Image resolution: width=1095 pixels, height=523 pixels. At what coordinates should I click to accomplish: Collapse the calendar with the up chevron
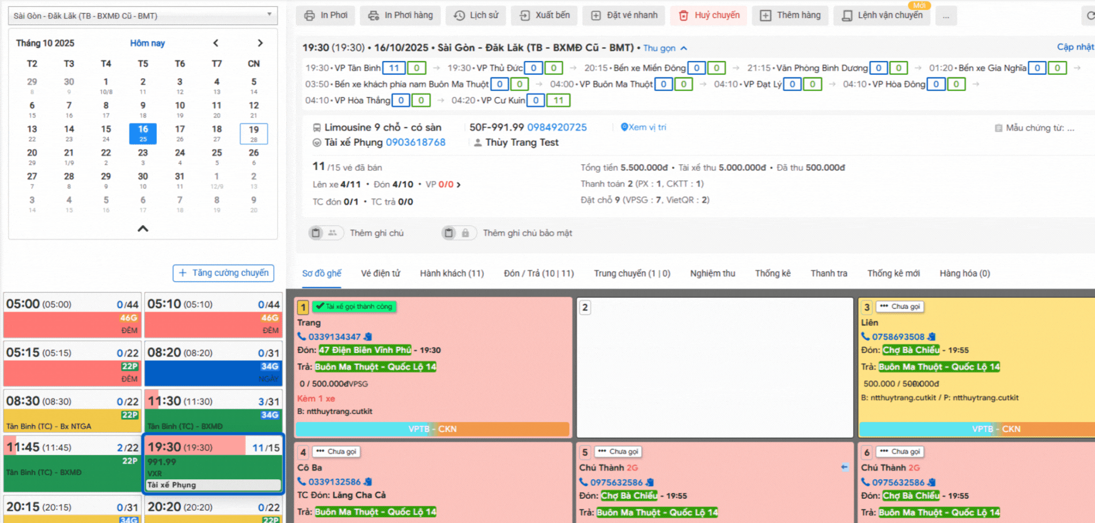point(143,229)
